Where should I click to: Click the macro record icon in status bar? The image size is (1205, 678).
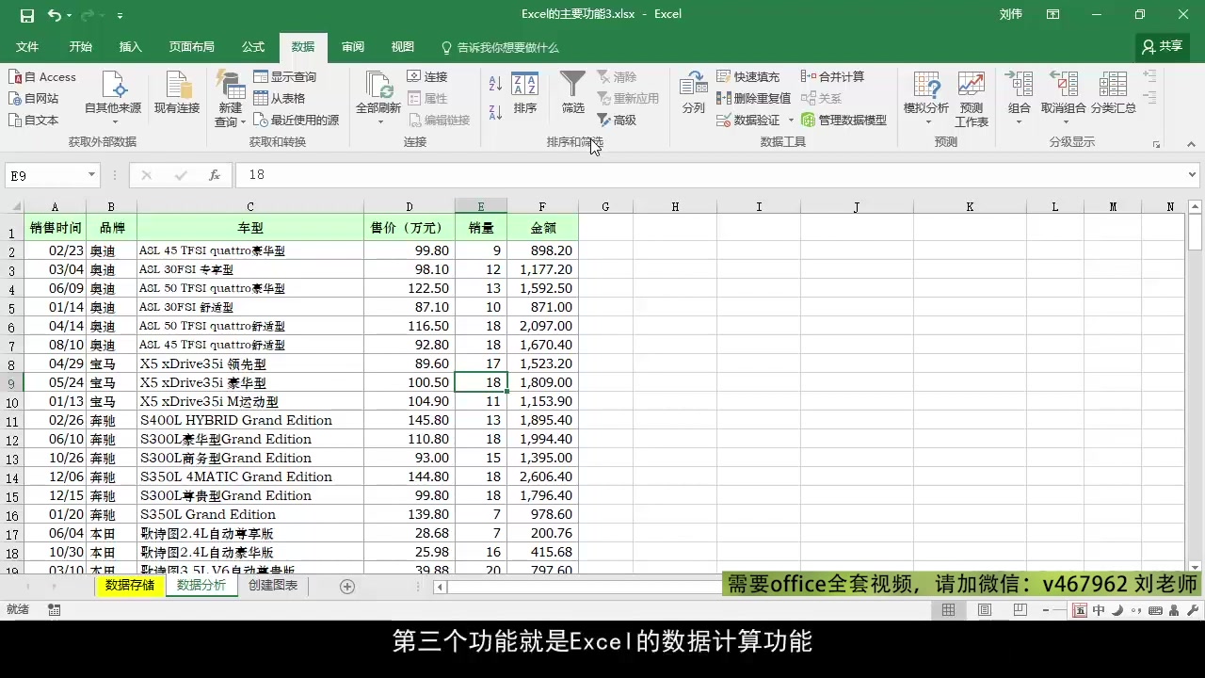[55, 610]
